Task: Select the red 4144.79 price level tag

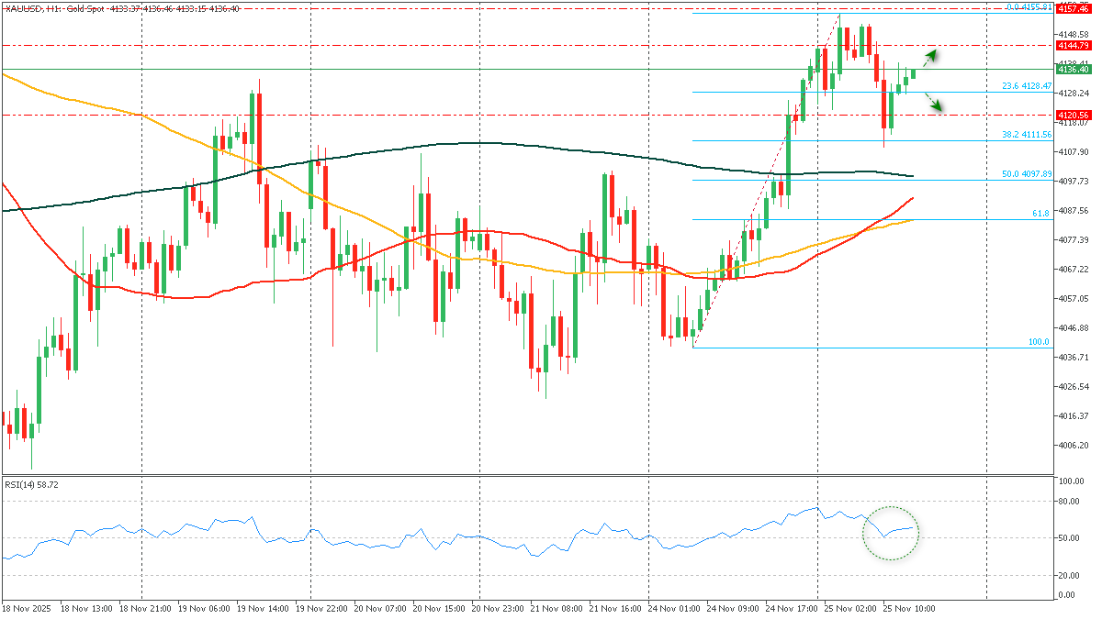Action: [1073, 45]
